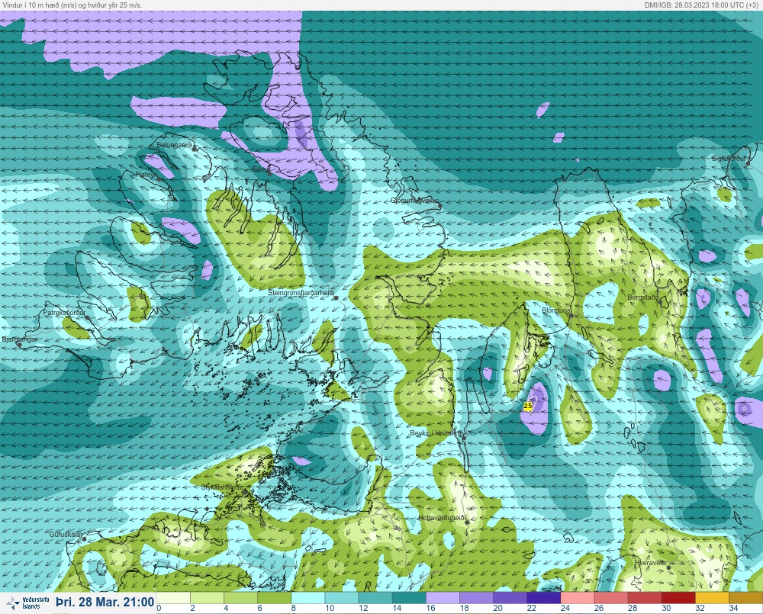Image resolution: width=763 pixels, height=614 pixels.
Task: Pick the 12–14 m/s teal legend swatch
Action: click(x=375, y=598)
